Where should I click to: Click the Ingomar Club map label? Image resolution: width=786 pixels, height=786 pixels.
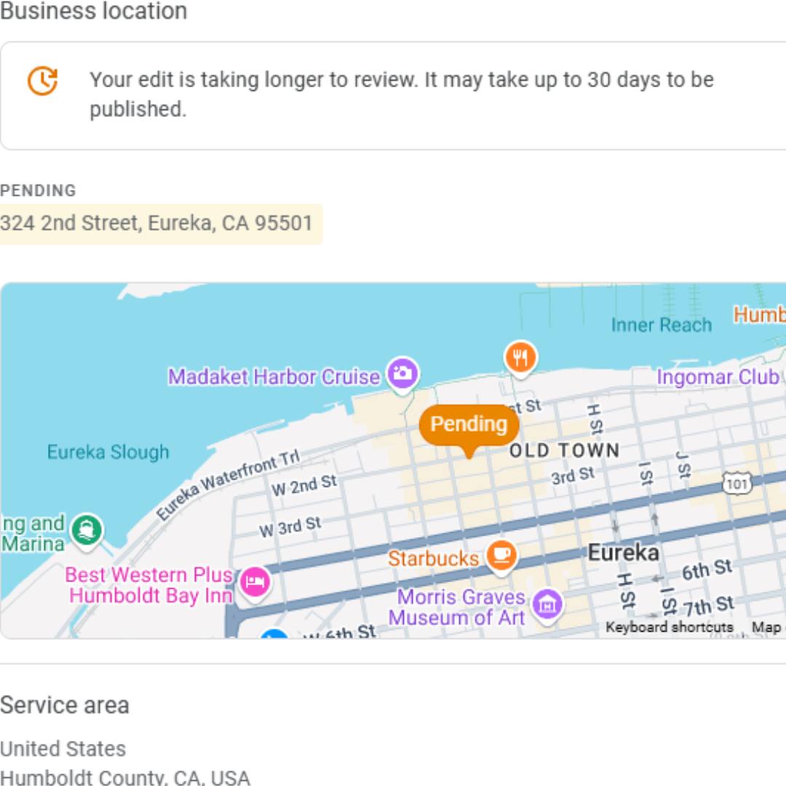click(718, 377)
